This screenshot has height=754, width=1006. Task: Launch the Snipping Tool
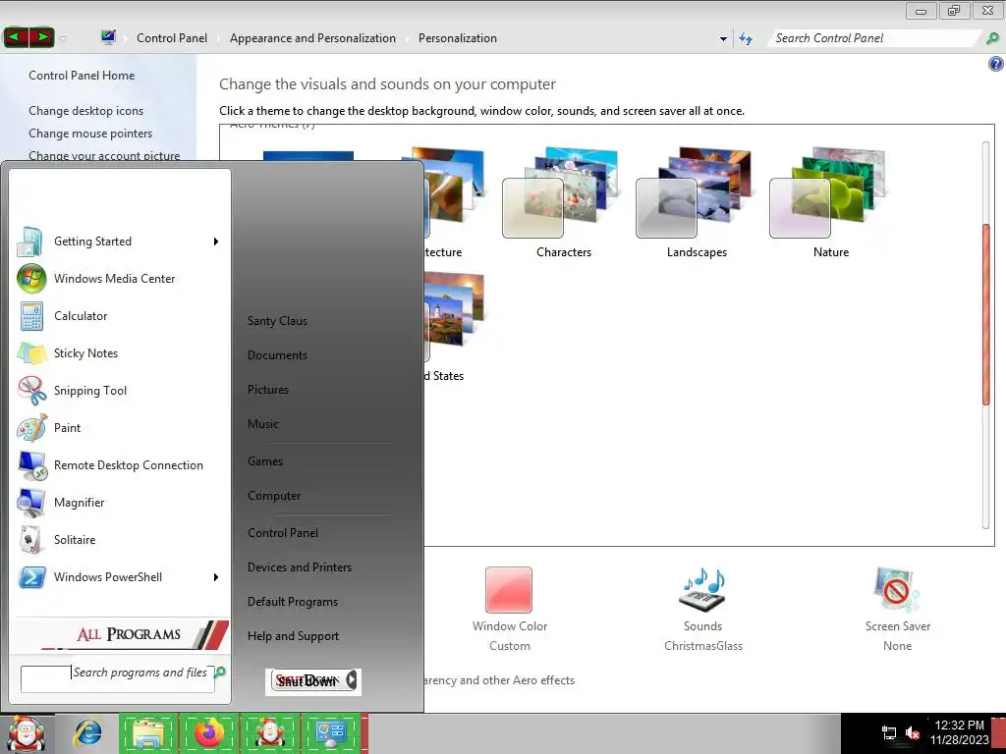118,391
